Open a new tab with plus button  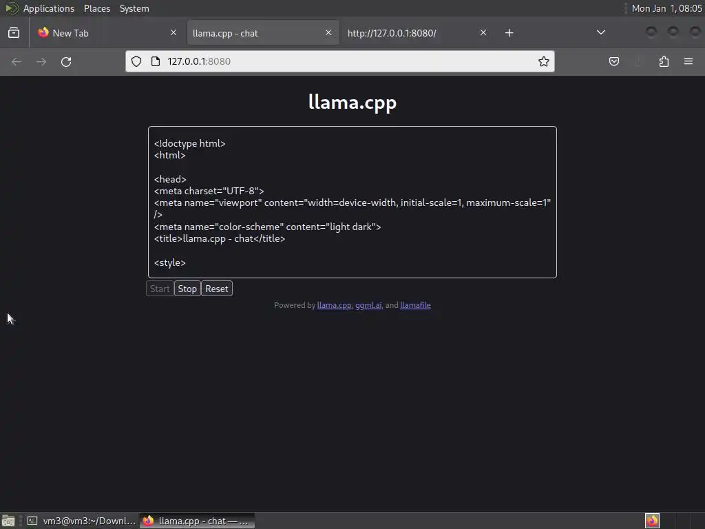click(x=509, y=33)
